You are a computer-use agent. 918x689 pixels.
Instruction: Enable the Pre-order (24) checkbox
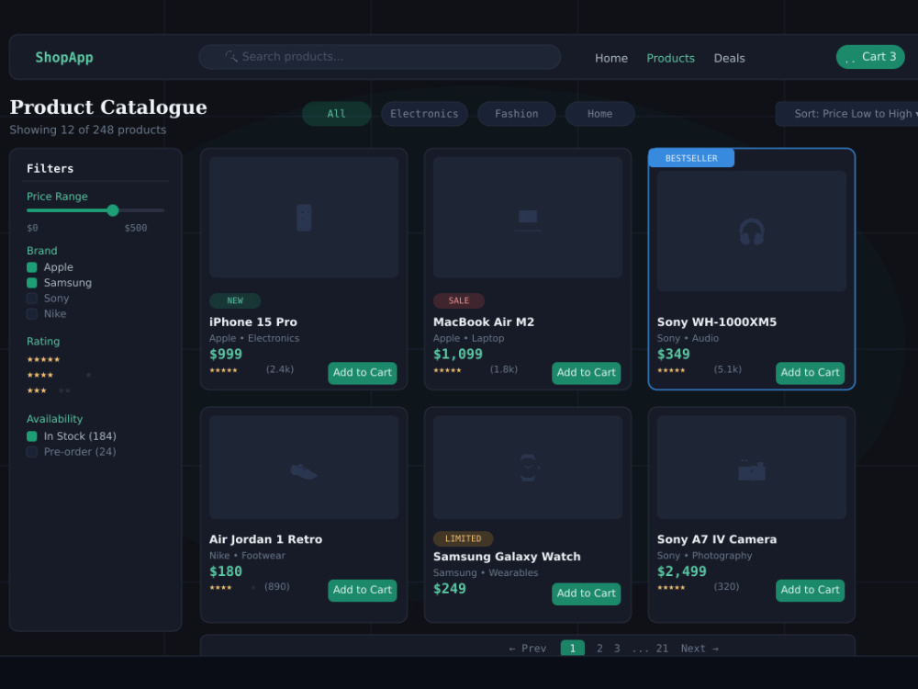pyautogui.click(x=32, y=452)
